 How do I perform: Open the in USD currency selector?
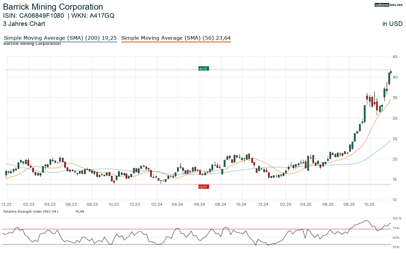pos(392,24)
